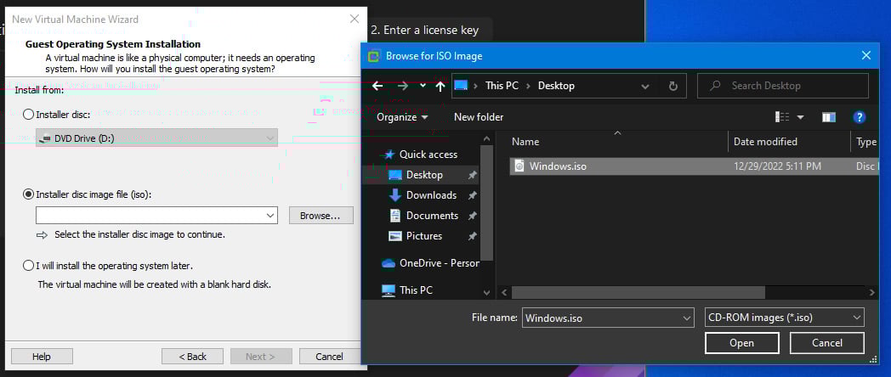Viewport: 891px width, 377px height.
Task: Click the Windows.iso disc image icon
Action: click(x=519, y=166)
